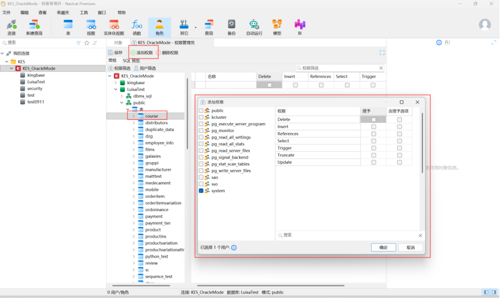Switch to the SQL 预览 tab
The height and width of the screenshot is (298, 500).
(x=131, y=61)
